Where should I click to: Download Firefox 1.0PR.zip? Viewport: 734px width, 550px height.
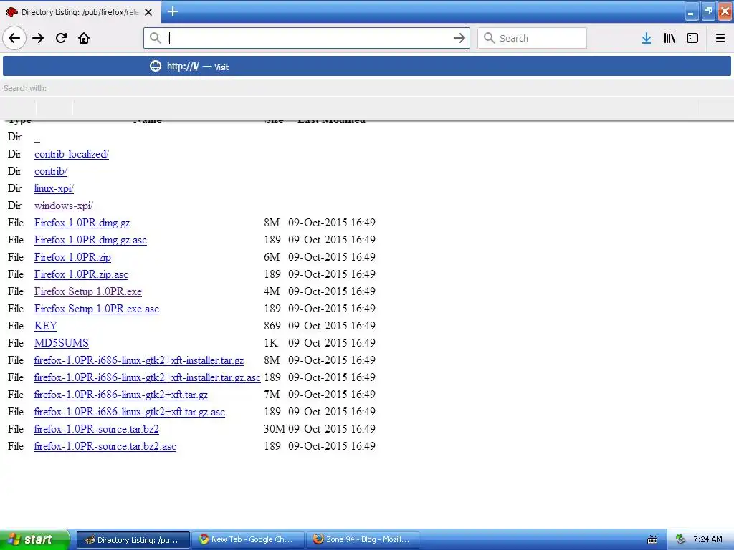[x=72, y=257]
